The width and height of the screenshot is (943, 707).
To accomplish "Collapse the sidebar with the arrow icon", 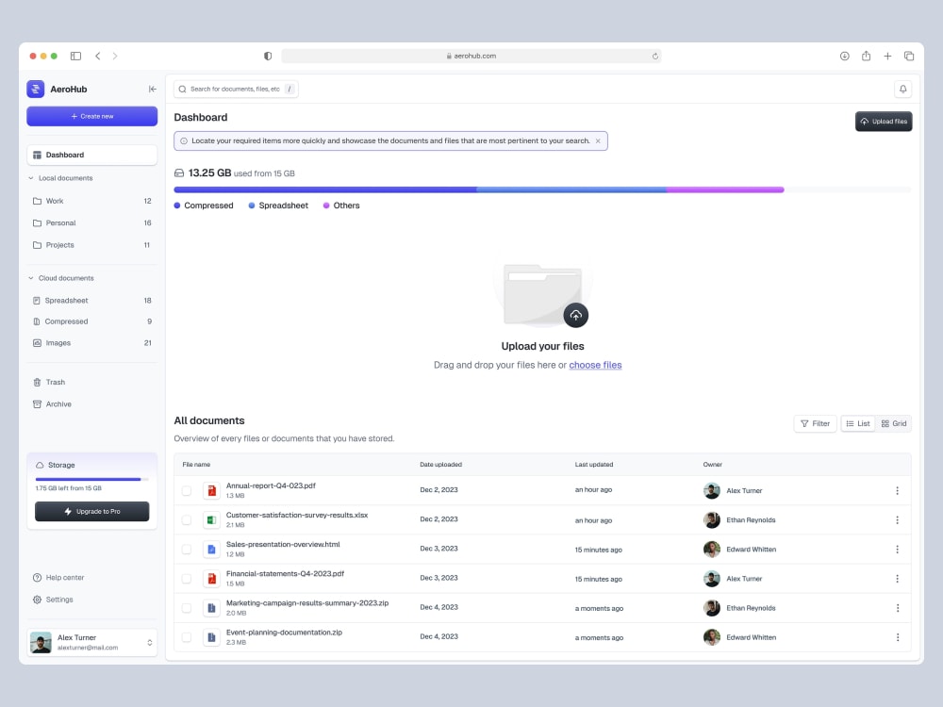I will tap(152, 89).
